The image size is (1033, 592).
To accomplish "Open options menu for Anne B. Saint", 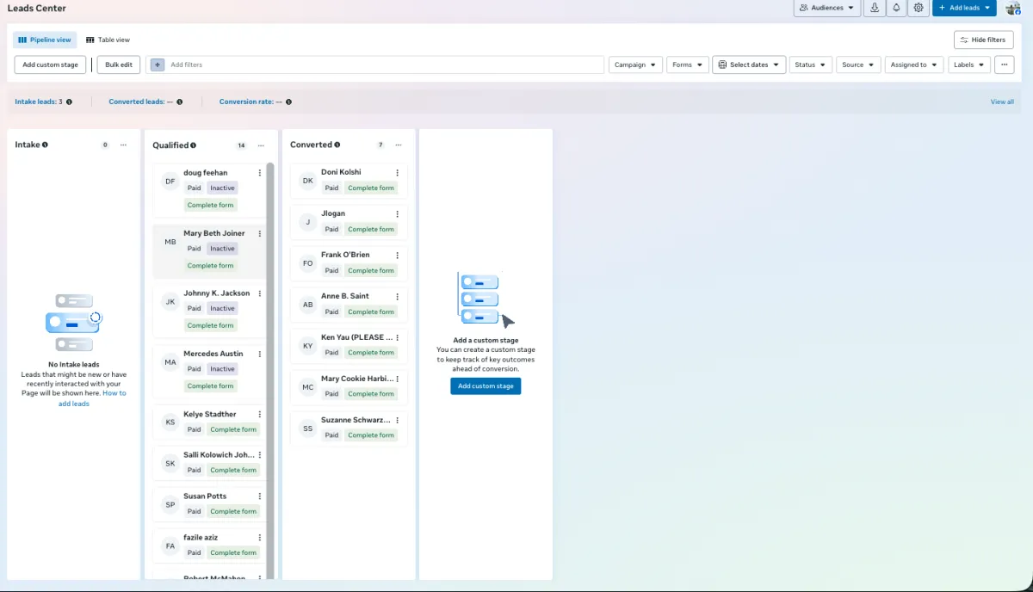I will (397, 296).
